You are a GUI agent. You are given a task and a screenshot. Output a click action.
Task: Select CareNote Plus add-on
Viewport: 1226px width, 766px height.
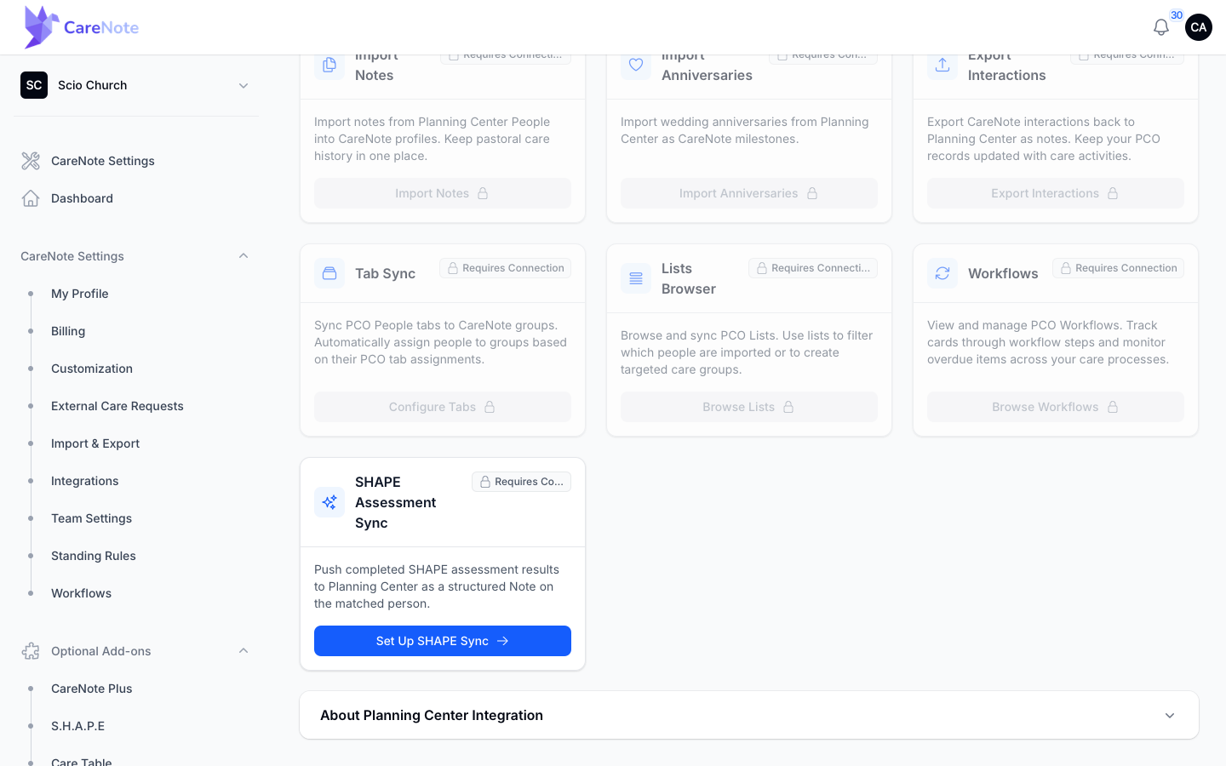click(x=92, y=689)
